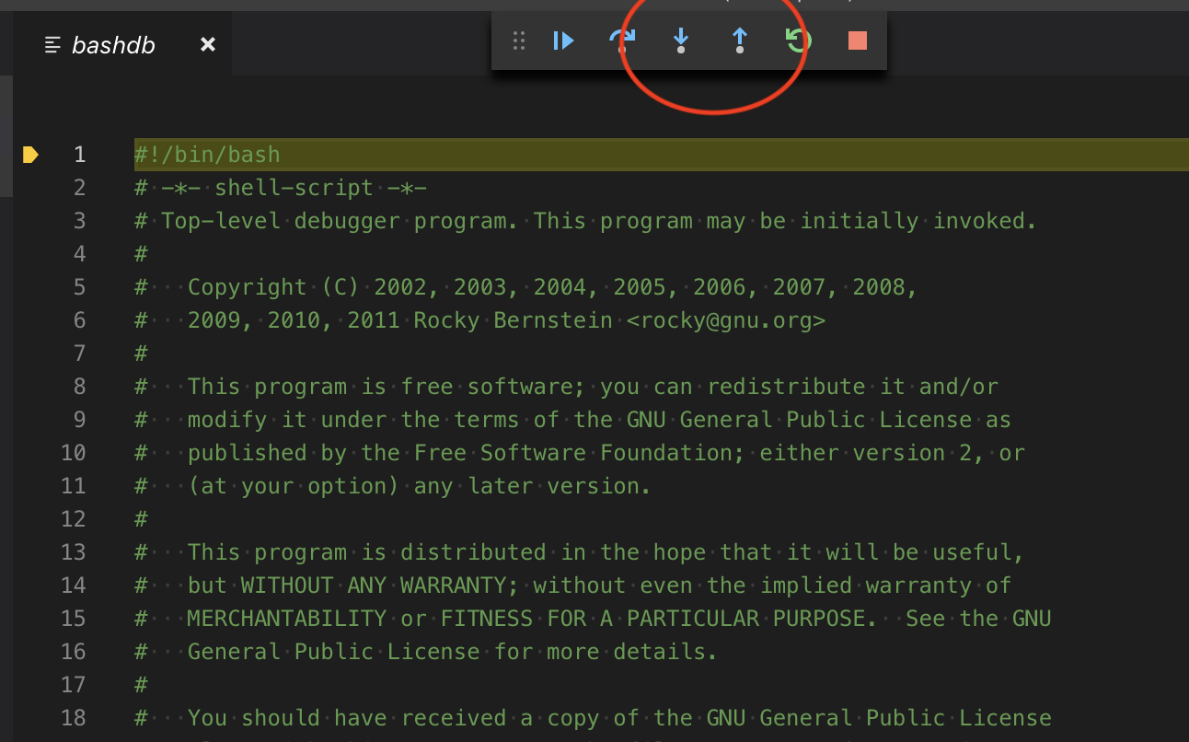Click line number 7

80,354
